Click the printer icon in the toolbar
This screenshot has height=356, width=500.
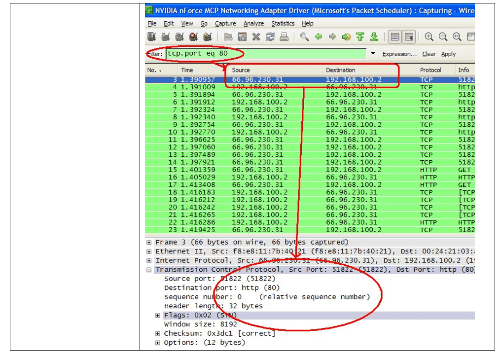284,37
